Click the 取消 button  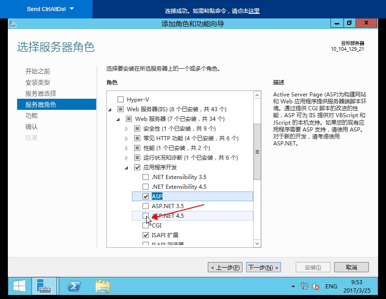click(x=351, y=267)
